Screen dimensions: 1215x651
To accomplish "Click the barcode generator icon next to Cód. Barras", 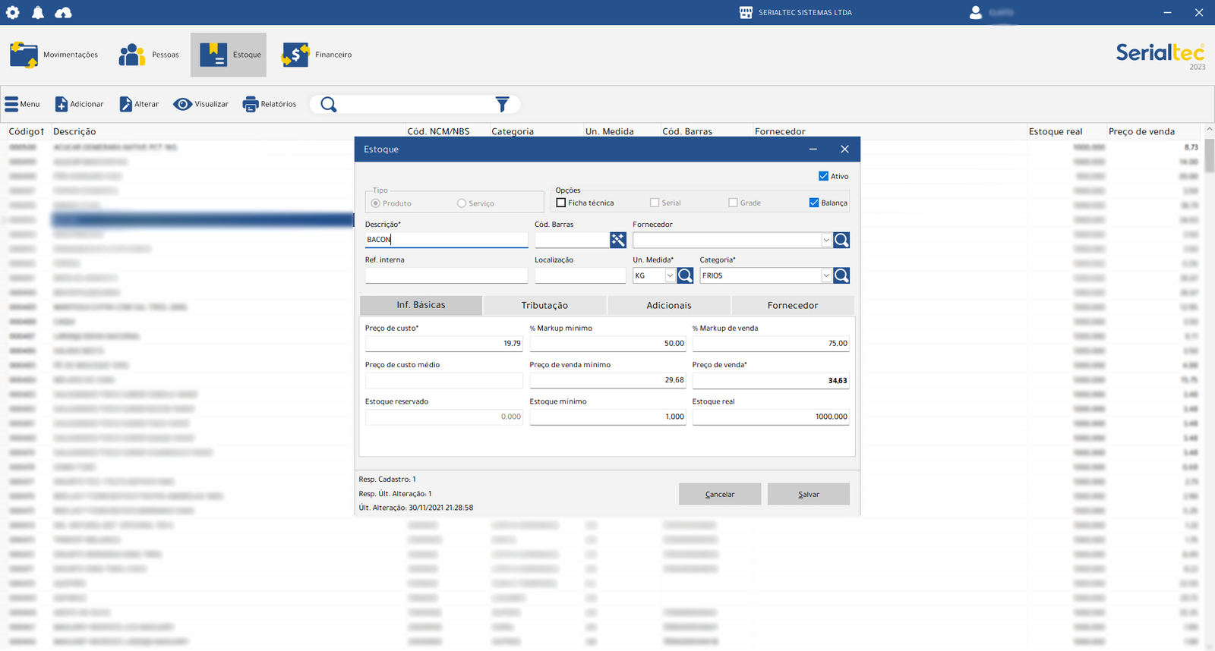I will pos(618,240).
